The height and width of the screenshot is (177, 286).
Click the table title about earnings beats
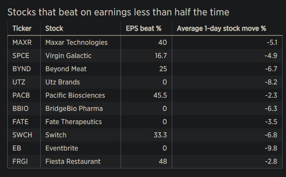(x=118, y=12)
